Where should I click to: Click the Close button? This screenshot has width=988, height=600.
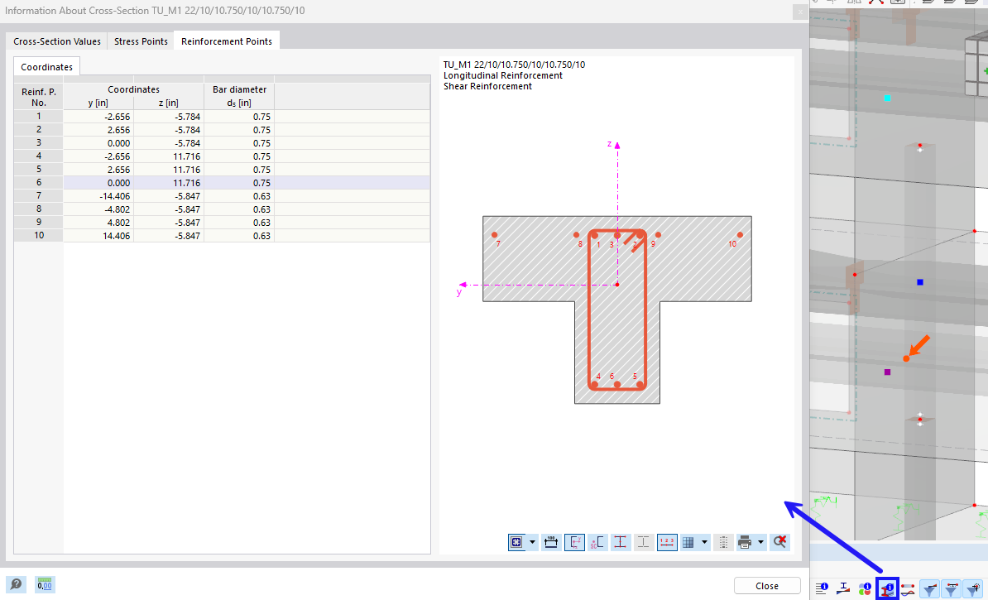766,585
